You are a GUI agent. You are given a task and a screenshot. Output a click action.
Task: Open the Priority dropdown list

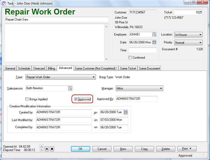pyautogui.click(x=200, y=43)
